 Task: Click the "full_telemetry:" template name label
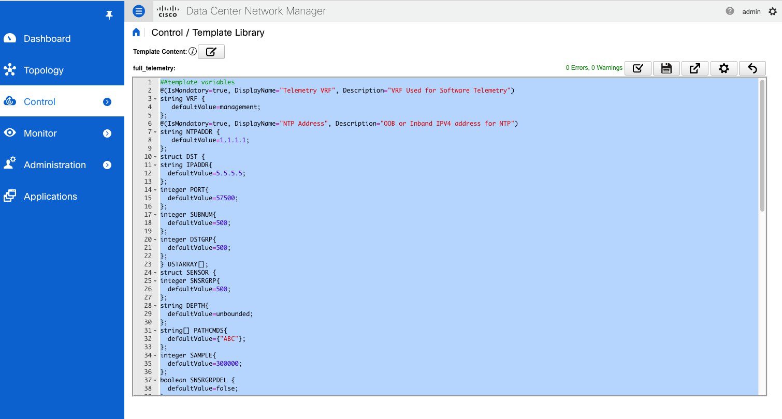154,68
